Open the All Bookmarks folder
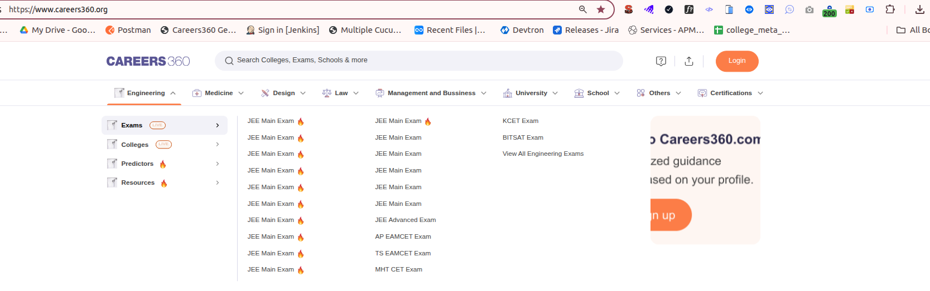Screen dimensions: 930x291 pyautogui.click(x=913, y=30)
